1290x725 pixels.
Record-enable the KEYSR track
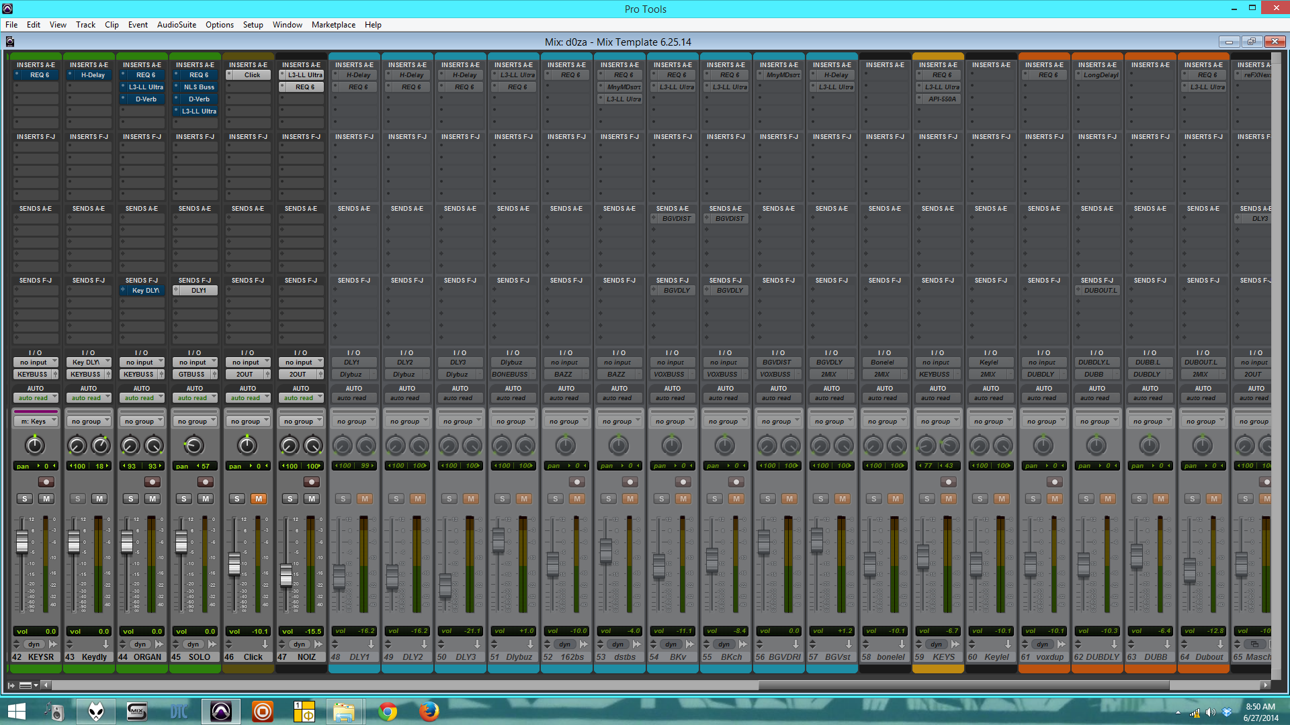click(46, 482)
